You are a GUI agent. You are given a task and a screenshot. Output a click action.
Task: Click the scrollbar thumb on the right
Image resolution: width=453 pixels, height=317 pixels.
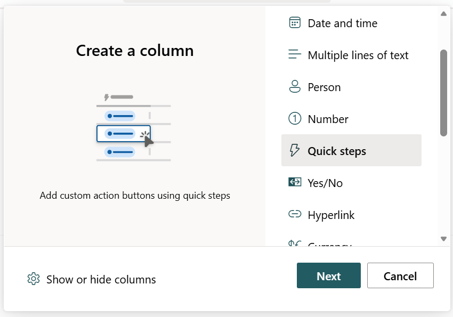pos(443,91)
